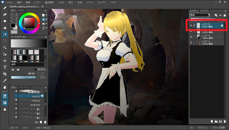Open the ウィンドウ menu
The image size is (229, 130).
pos(102,2)
